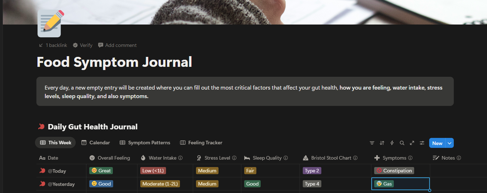Screen dimensions: 487x193
Task: Click info icon next to Notes header
Action: tap(459, 158)
